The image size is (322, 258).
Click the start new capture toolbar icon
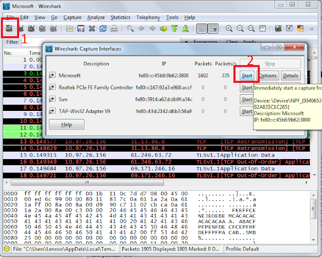pyautogui.click(x=31, y=29)
